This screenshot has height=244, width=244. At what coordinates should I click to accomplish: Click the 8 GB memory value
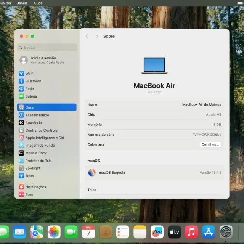pyautogui.click(x=217, y=125)
